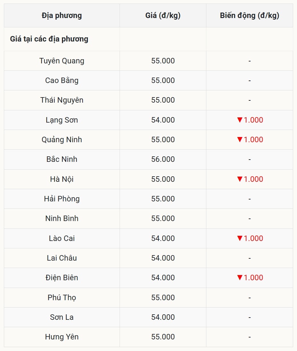Click the Thái Nguyên location cell
The height and width of the screenshot is (351, 297).
pyautogui.click(x=62, y=100)
